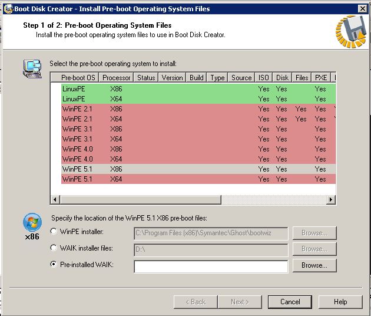Select the WinPE 2.1 X86 row
The width and height of the screenshot is (371, 316).
(198, 109)
